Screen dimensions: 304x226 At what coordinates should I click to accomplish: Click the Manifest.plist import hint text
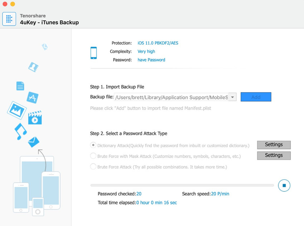pyautogui.click(x=151, y=108)
